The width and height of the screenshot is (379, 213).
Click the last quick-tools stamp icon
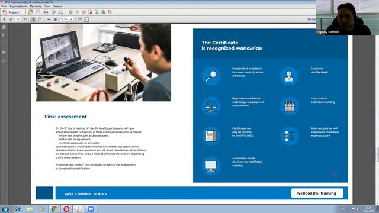pos(110,12)
